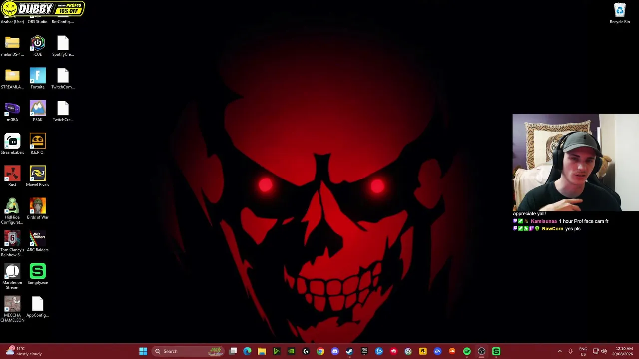
Task: Launch Microsoft Edge from the taskbar
Action: [247, 351]
